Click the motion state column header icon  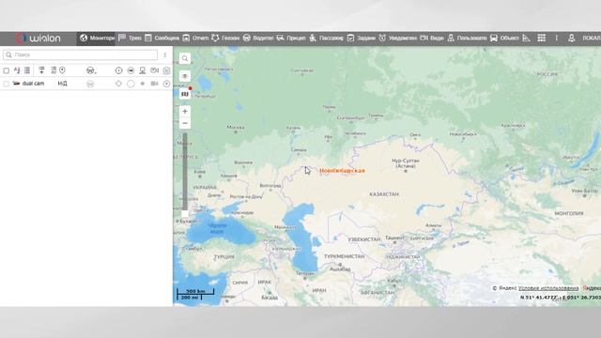click(x=118, y=70)
